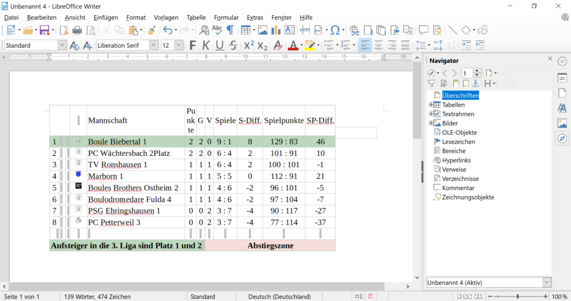Open Liberation Serif font name dropdown
The height and width of the screenshot is (301, 571).
[154, 45]
